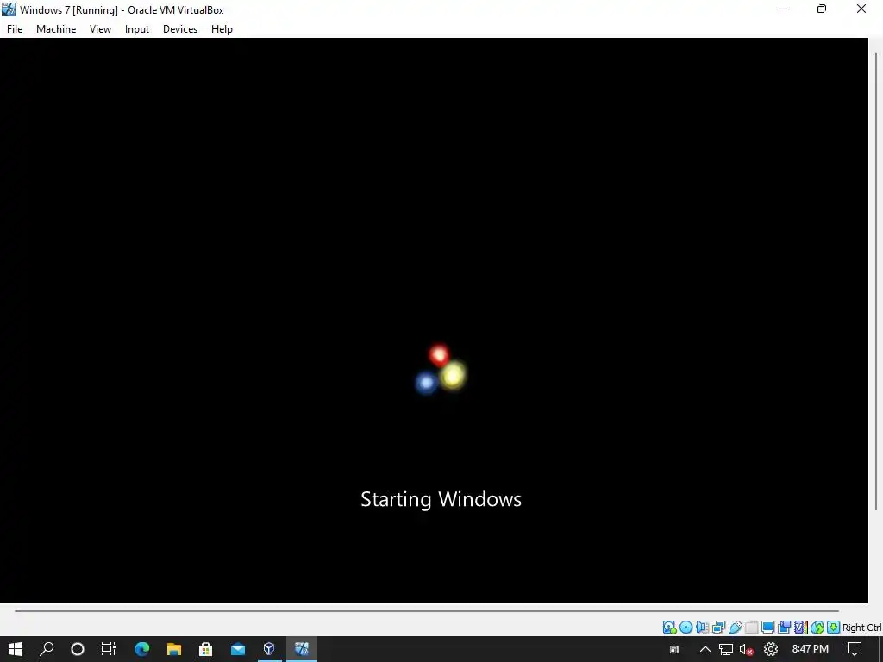Open Cortana from the taskbar
Viewport: 883px width, 662px height.
pos(78,649)
